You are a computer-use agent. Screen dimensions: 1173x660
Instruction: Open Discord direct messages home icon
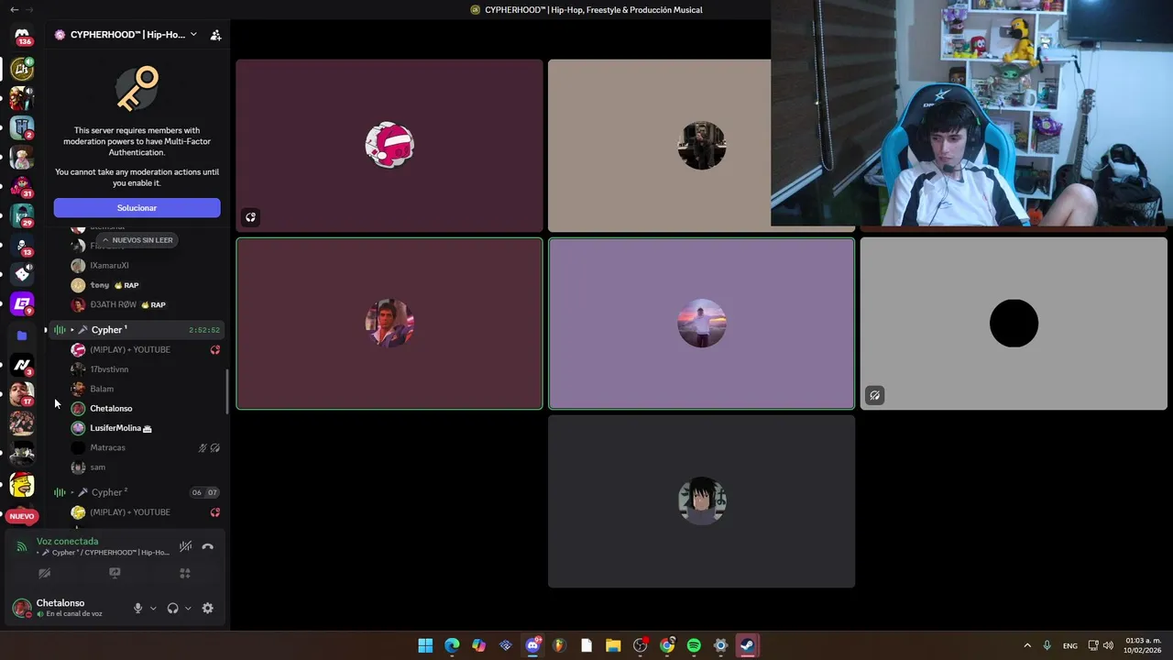click(x=22, y=35)
